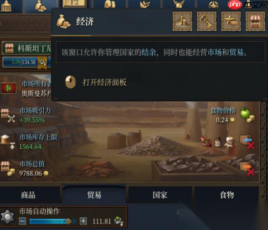Open the gear icon for market automation

point(7,217)
